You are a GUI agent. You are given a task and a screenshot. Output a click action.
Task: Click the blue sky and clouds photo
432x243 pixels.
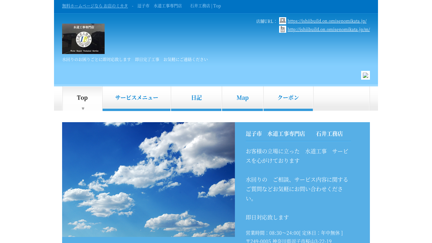coord(148,179)
